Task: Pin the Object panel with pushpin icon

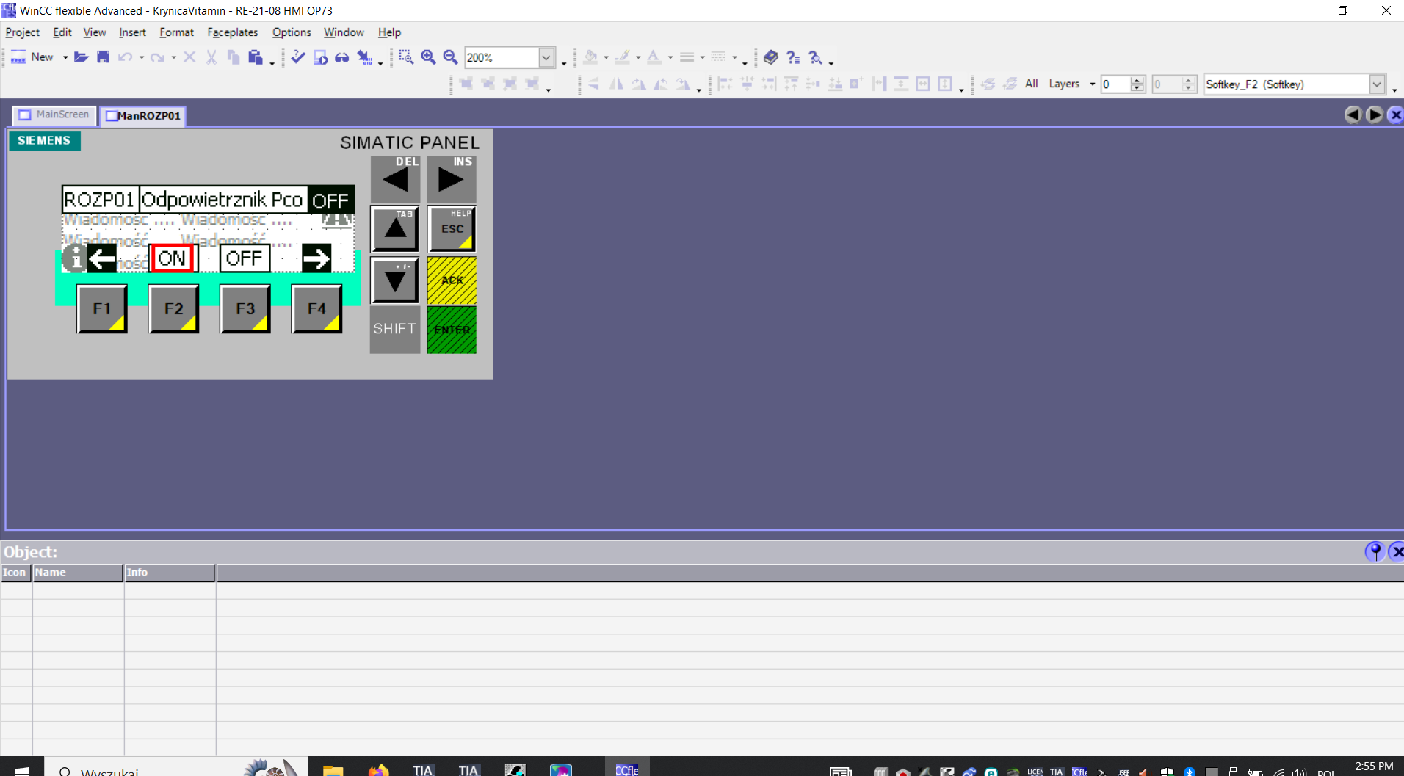Action: coord(1375,551)
